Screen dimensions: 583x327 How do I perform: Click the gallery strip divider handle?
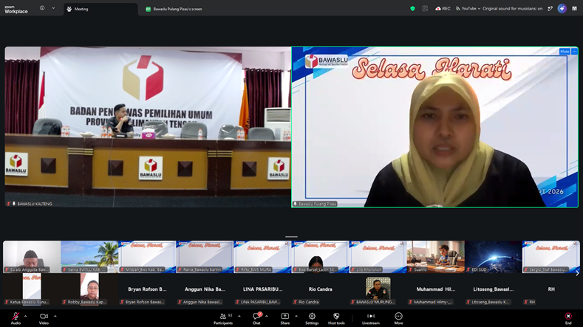pos(291,236)
